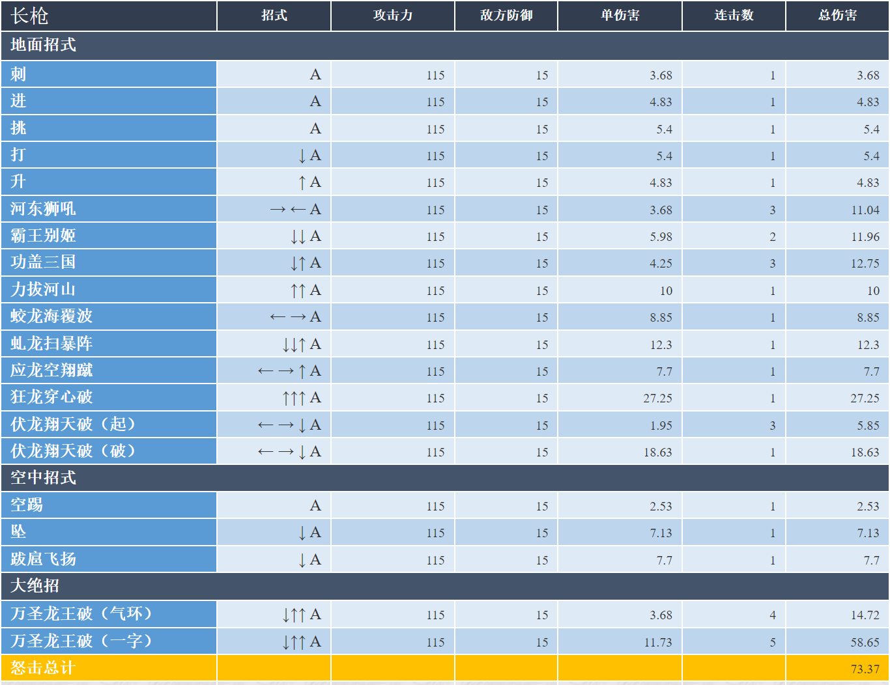This screenshot has height=685, width=890.
Task: Select the 10 single damage cell of 力拔河山
Action: coord(620,290)
